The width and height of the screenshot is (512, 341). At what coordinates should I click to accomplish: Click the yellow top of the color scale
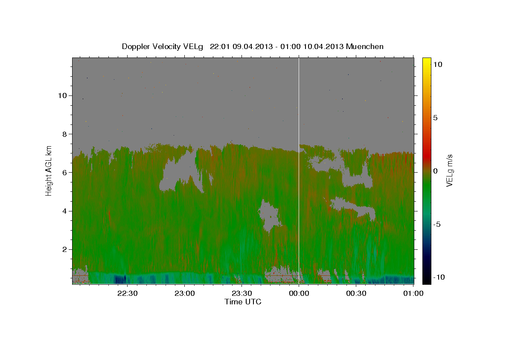click(x=426, y=62)
